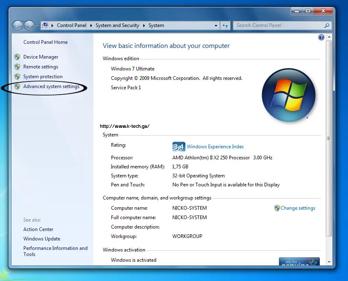348x281 pixels.
Task: Click the shield icon beside Remote settings
Action: click(17, 67)
